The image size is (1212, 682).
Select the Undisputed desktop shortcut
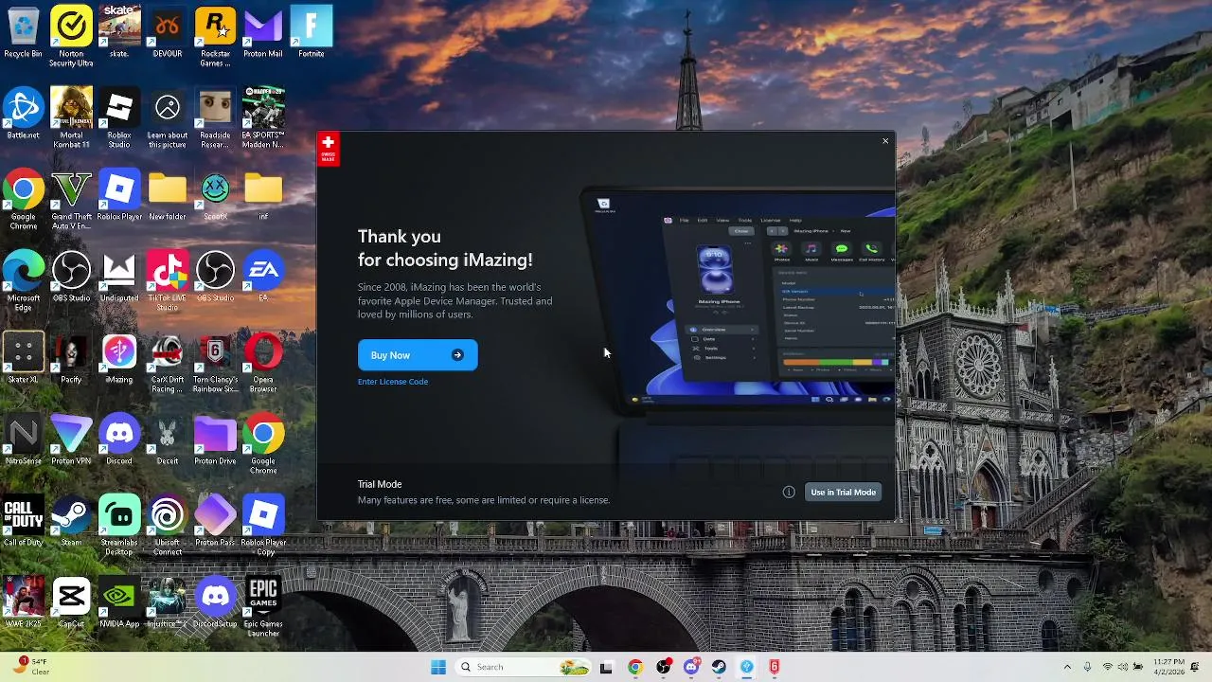pos(119,278)
